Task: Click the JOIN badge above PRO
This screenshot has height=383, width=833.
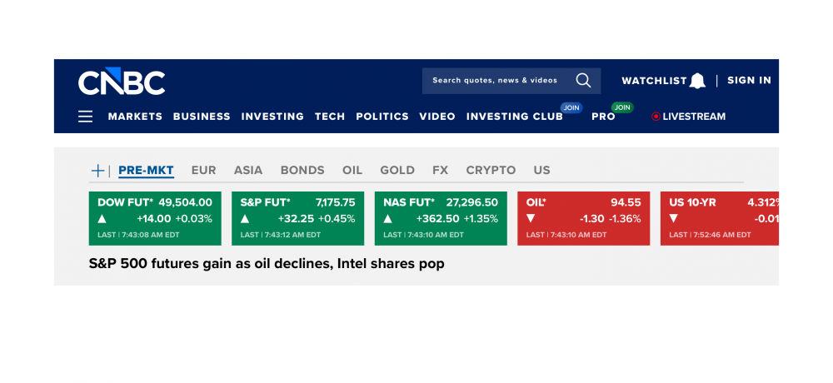Action: tap(622, 107)
